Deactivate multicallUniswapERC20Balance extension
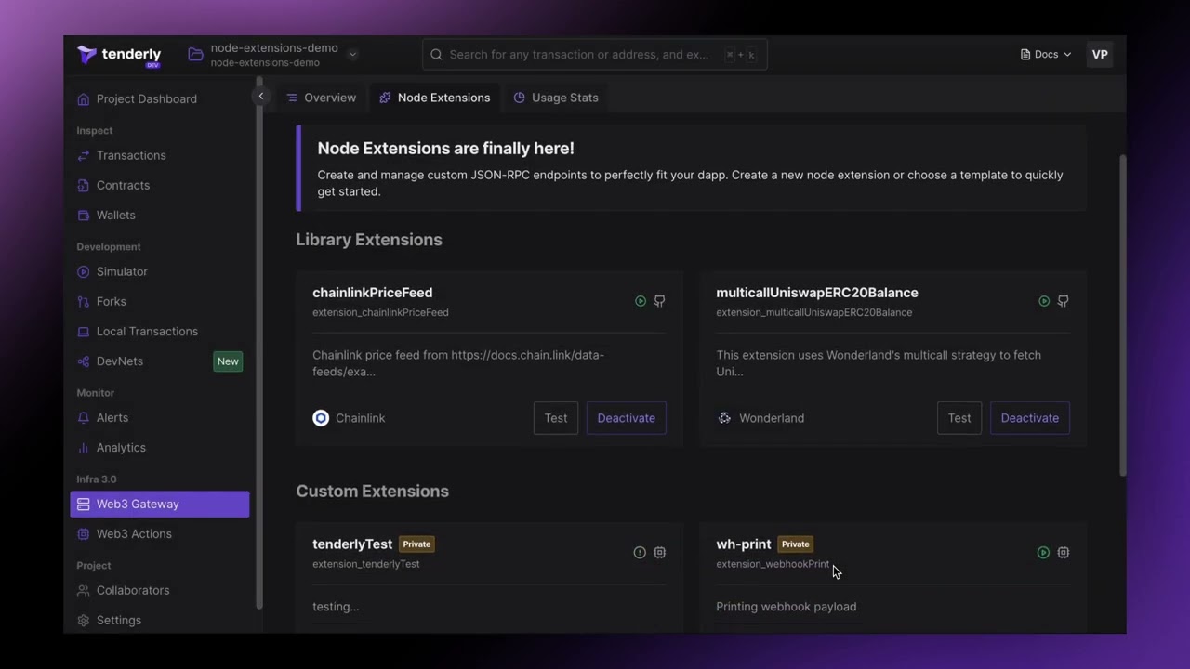The height and width of the screenshot is (669, 1190). click(x=1029, y=418)
